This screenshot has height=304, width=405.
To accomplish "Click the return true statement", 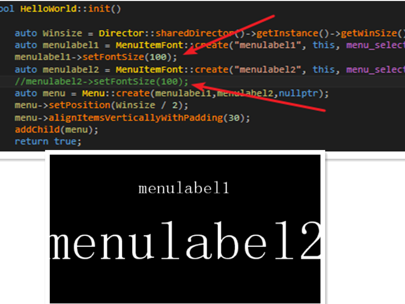I will click(x=48, y=141).
